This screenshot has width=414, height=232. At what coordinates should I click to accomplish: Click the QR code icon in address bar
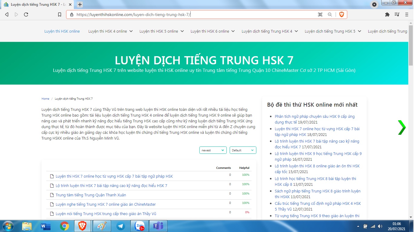coord(320,14)
